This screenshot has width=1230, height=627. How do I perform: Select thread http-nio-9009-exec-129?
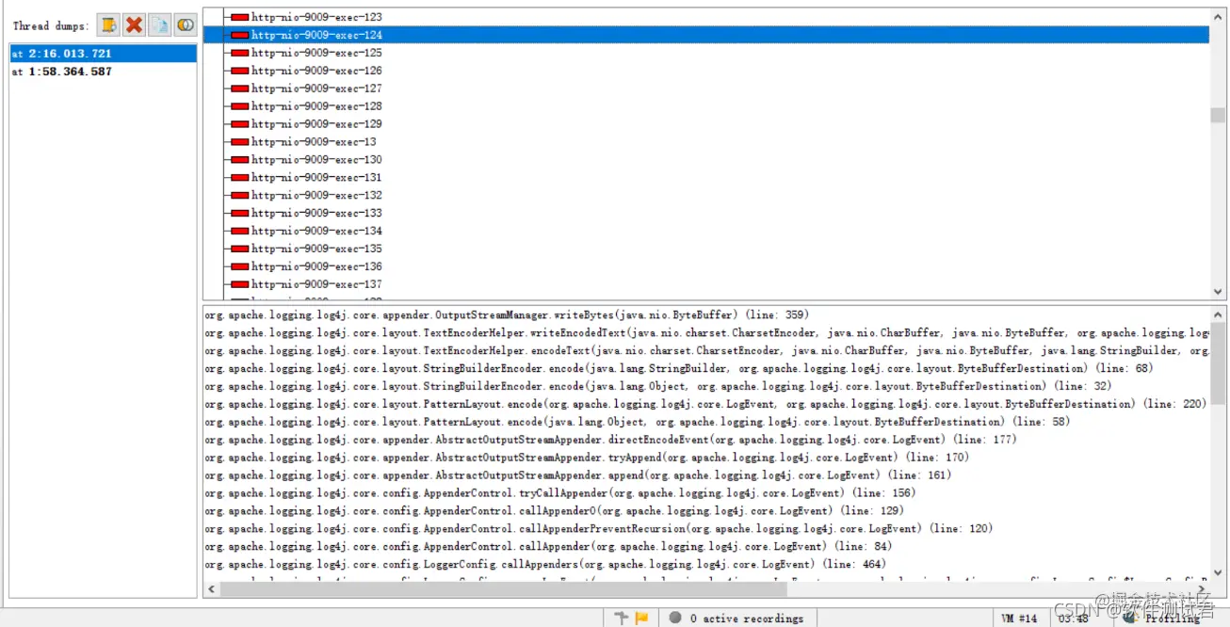(x=316, y=124)
